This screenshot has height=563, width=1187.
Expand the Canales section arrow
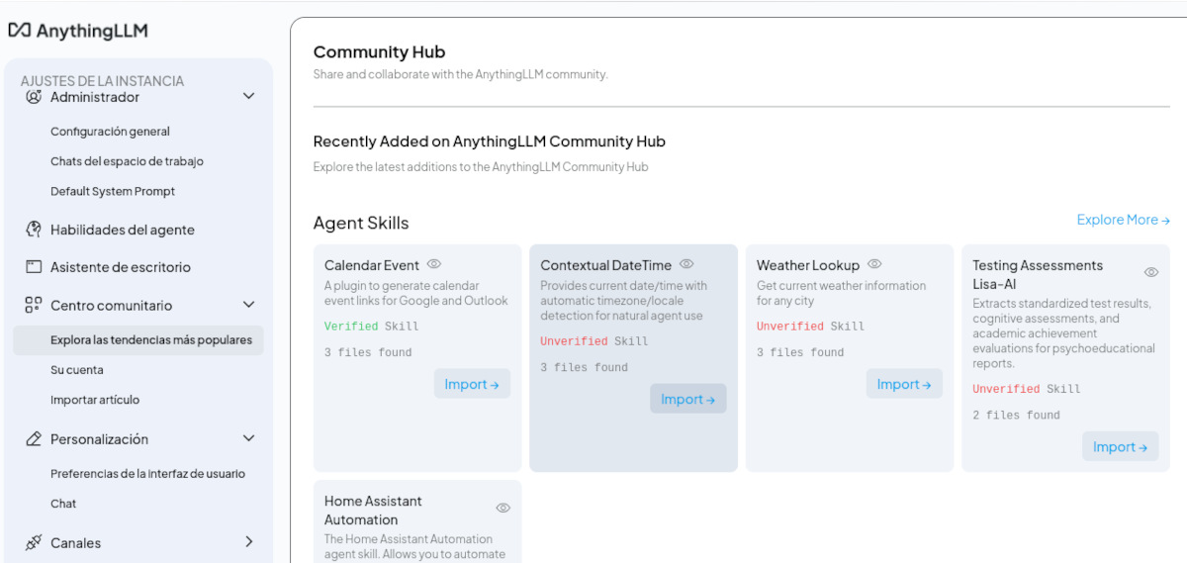pos(248,542)
